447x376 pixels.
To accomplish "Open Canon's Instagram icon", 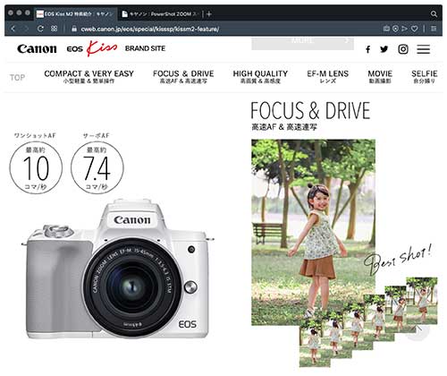I will click(x=403, y=49).
